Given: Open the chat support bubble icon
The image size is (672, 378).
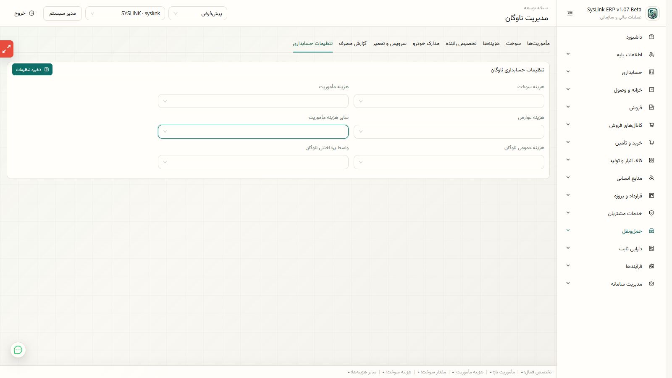Looking at the screenshot, I should point(18,350).
